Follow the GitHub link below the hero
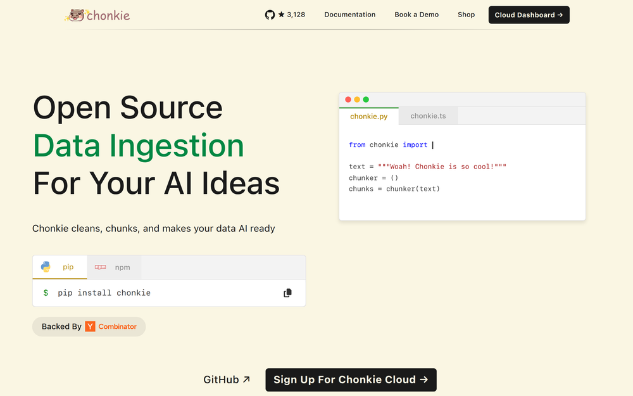The image size is (633, 396). [227, 380]
